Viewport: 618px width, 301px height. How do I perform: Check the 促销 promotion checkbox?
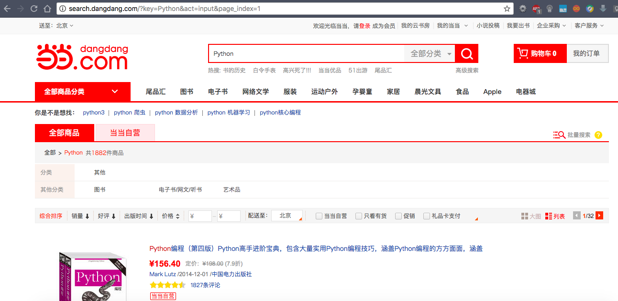(x=398, y=216)
